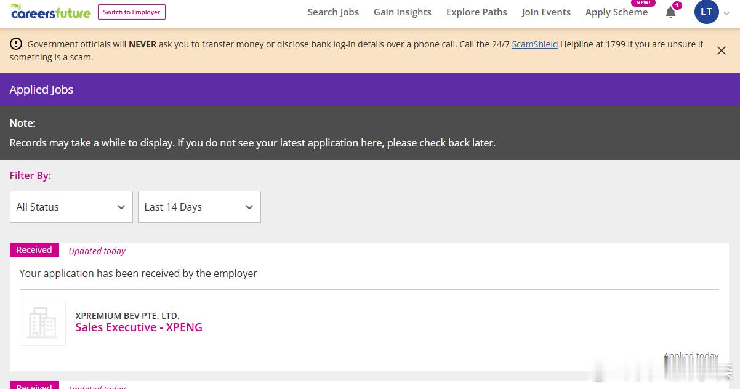Click the MyCareersFuture logo

(x=50, y=12)
